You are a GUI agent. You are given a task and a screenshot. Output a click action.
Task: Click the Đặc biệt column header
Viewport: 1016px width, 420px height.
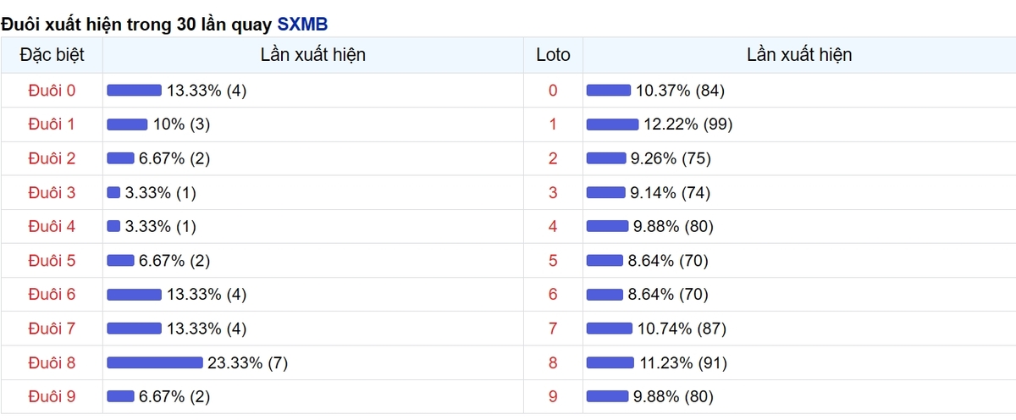click(x=52, y=55)
